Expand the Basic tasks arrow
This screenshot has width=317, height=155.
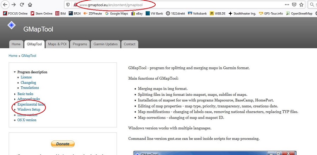[x=14, y=94]
